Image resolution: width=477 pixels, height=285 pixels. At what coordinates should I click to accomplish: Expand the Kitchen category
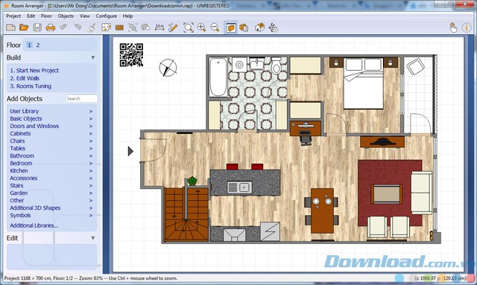coord(51,170)
